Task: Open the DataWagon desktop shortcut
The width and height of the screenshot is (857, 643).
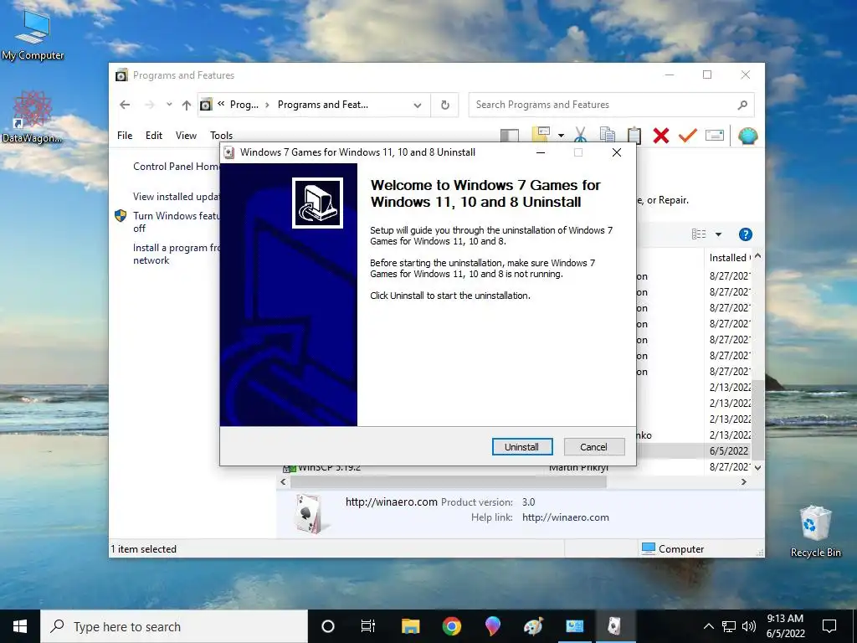Action: point(33,117)
